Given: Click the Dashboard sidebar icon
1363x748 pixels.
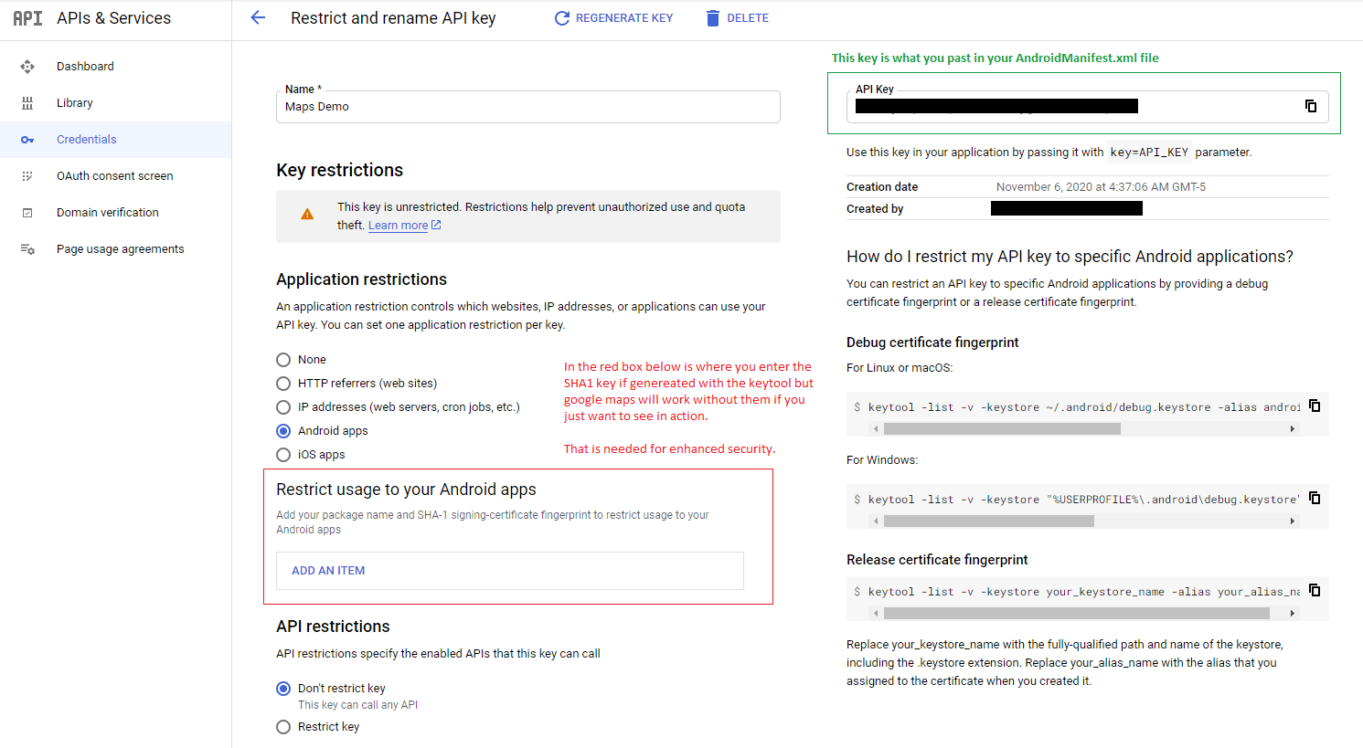Looking at the screenshot, I should click(x=27, y=67).
